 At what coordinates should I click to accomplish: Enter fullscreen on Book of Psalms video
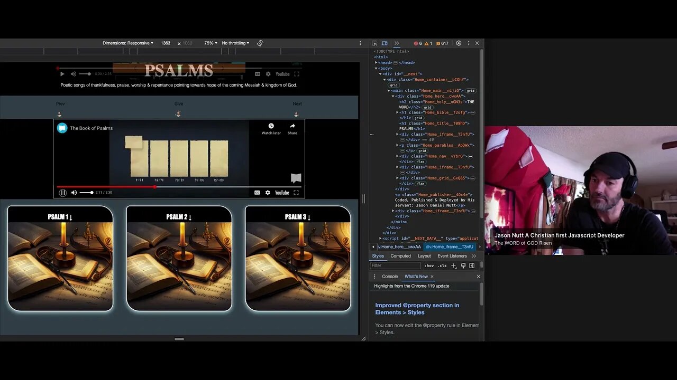296,193
